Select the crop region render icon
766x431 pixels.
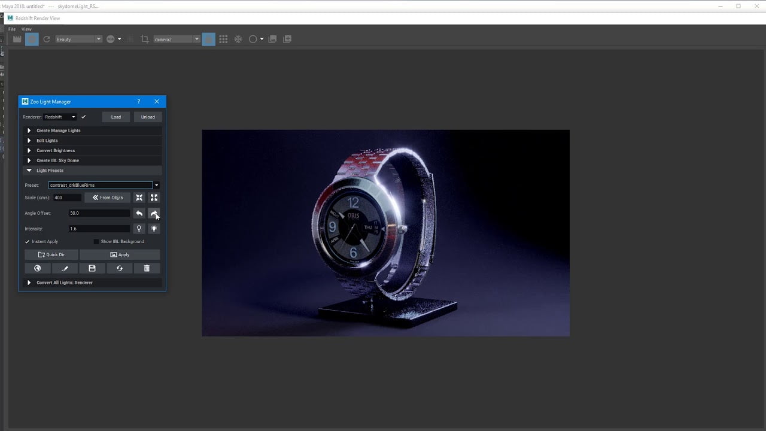(x=145, y=39)
